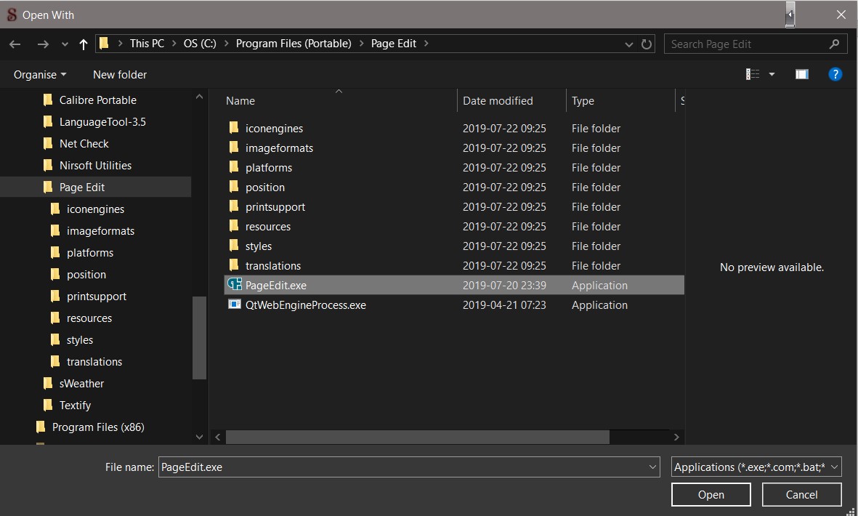Select Textify folder in the tree

point(75,406)
